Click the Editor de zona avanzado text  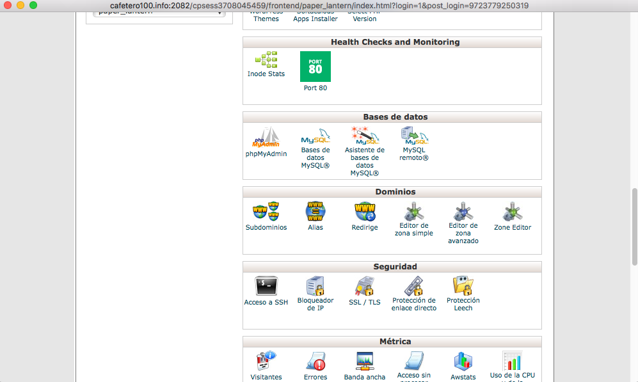[x=463, y=233]
